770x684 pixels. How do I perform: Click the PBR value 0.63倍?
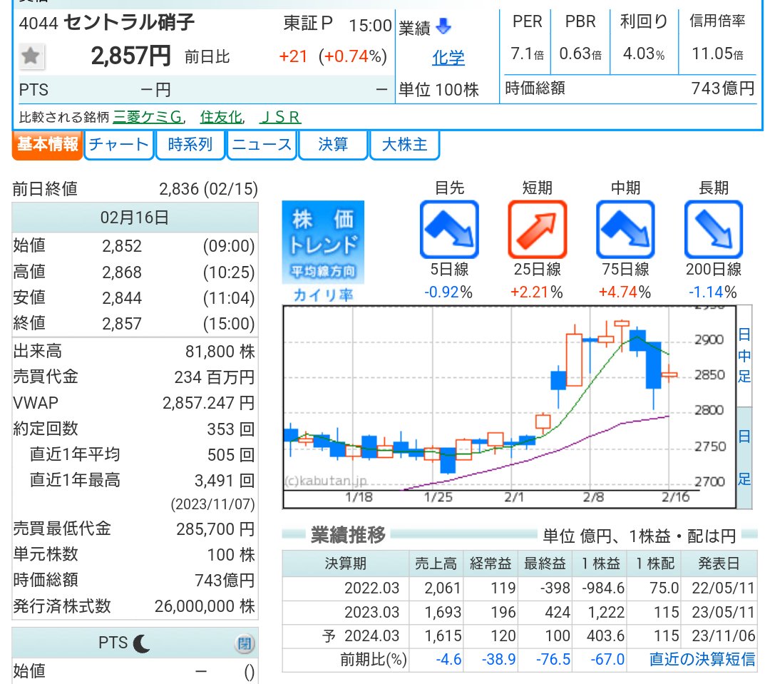pyautogui.click(x=580, y=53)
